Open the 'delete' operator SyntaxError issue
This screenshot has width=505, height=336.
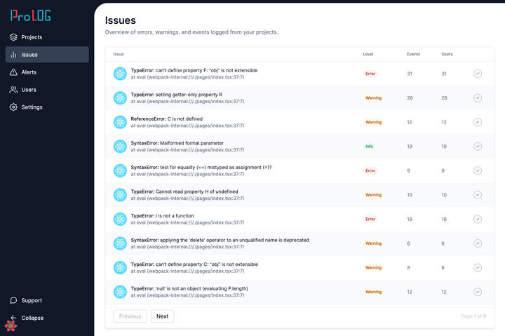[220, 240]
